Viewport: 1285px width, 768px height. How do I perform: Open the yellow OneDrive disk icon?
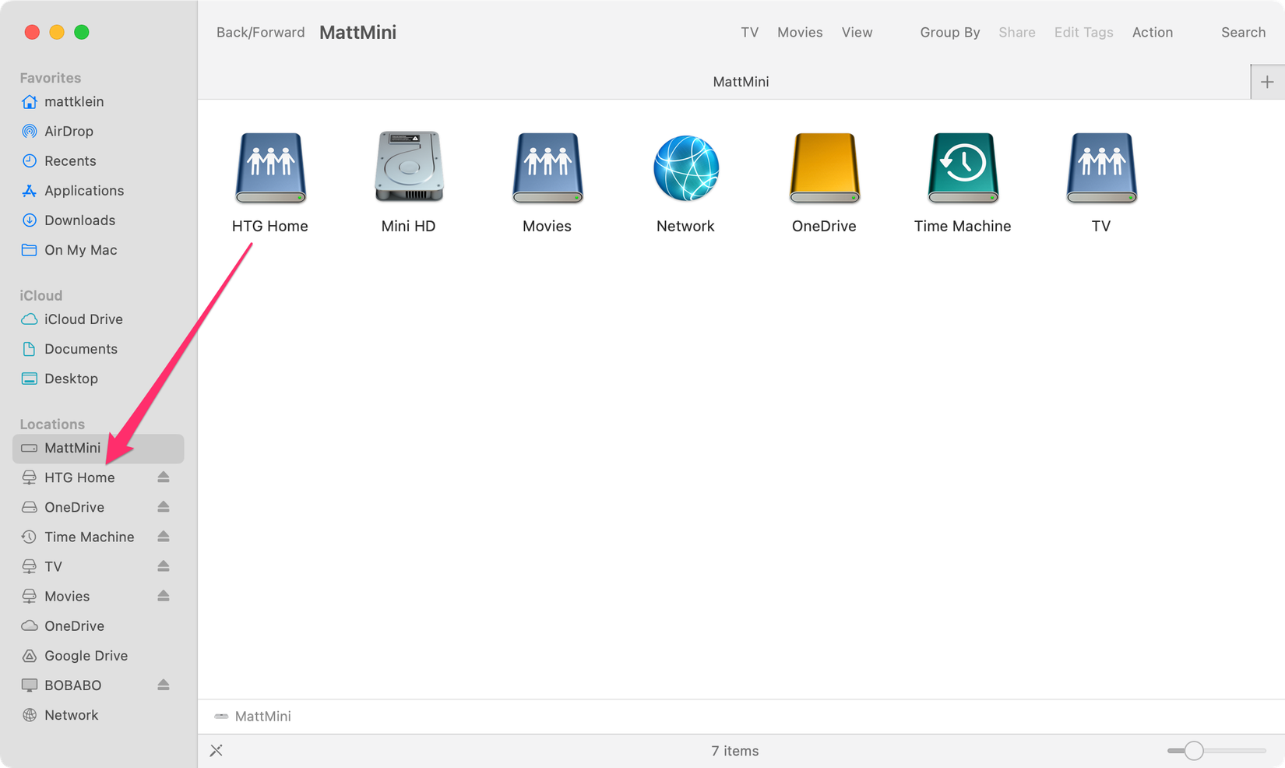[x=823, y=167]
